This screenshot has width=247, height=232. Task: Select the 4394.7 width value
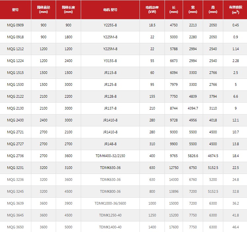(x=193, y=108)
